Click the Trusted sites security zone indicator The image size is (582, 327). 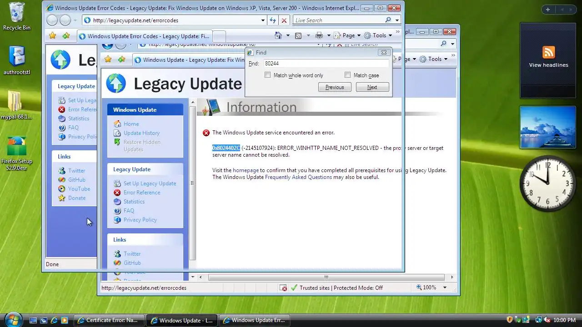click(336, 287)
